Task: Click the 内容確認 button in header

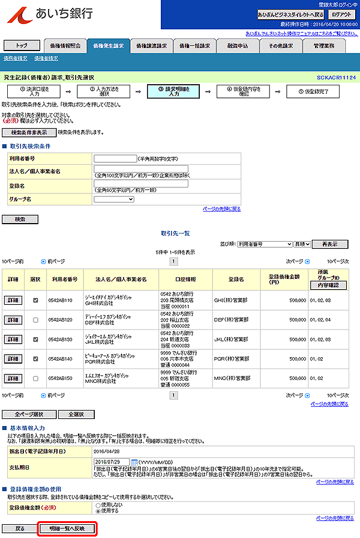Action: pyautogui.click(x=328, y=285)
